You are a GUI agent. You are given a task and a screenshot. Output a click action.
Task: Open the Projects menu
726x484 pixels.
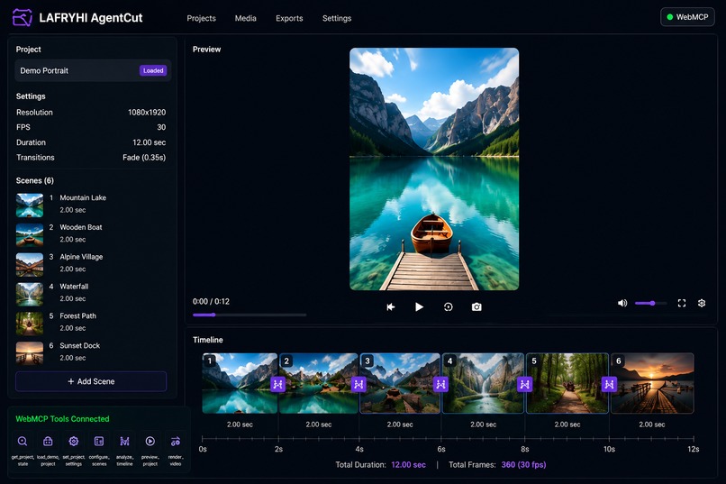point(202,18)
